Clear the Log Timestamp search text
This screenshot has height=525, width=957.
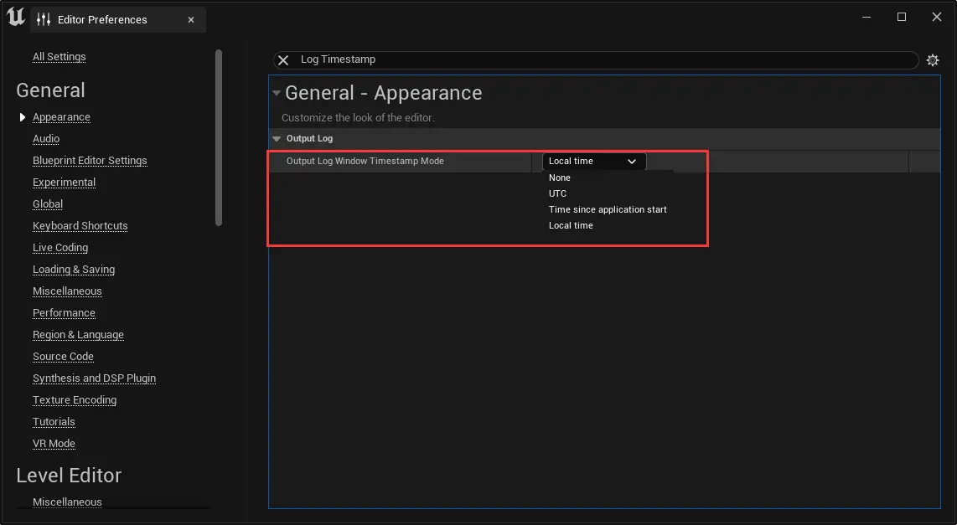[283, 59]
